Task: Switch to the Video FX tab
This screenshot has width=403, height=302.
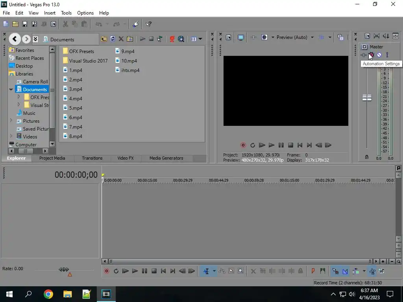Action: pyautogui.click(x=126, y=158)
